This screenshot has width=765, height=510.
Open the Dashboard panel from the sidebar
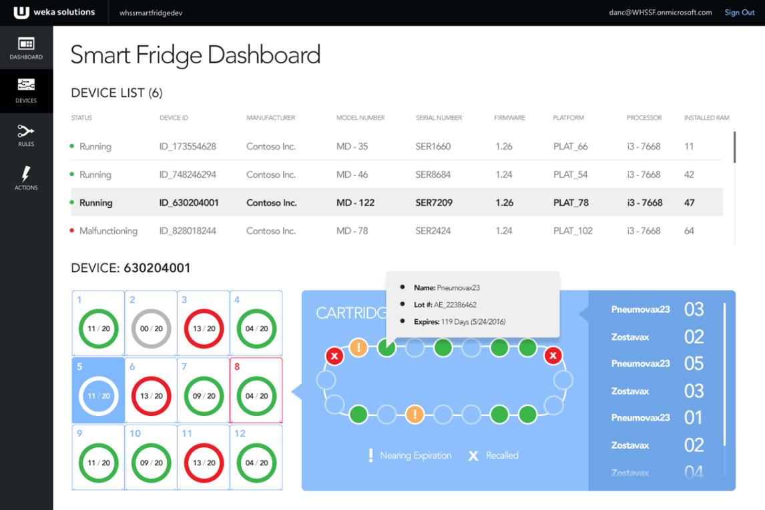26,47
